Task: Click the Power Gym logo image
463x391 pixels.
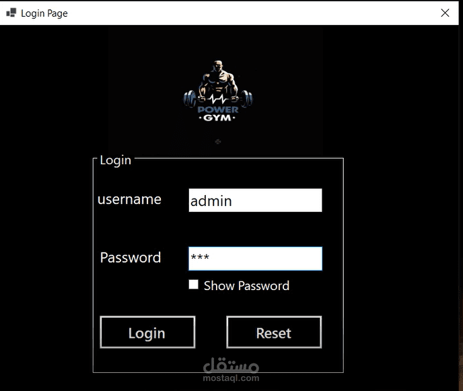Action: click(x=218, y=91)
